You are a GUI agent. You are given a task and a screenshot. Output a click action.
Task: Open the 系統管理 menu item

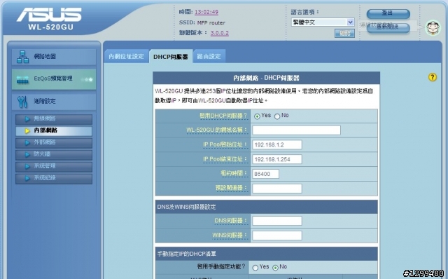coord(54,166)
